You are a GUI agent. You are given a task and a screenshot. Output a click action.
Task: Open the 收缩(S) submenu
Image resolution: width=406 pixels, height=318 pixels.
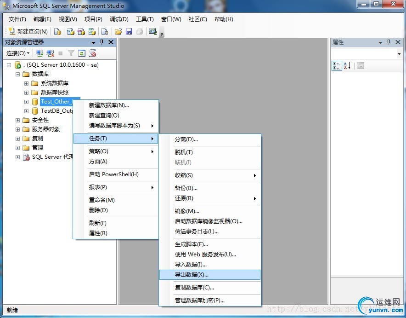210,175
